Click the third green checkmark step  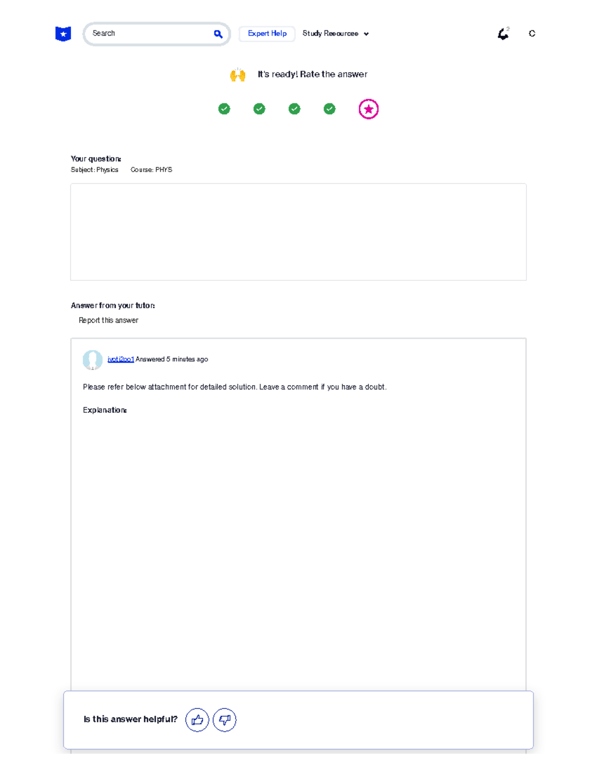click(x=295, y=109)
